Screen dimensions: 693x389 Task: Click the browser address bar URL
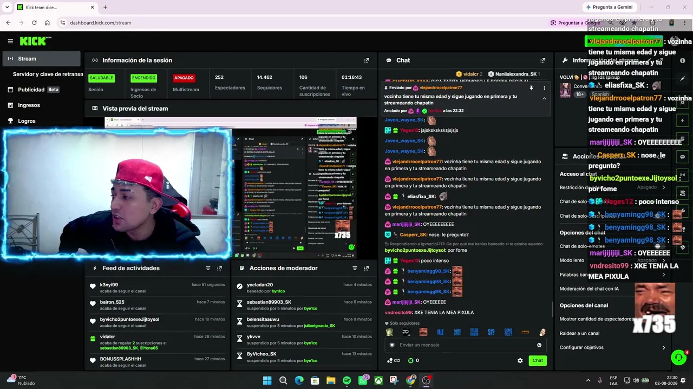pyautogui.click(x=101, y=23)
